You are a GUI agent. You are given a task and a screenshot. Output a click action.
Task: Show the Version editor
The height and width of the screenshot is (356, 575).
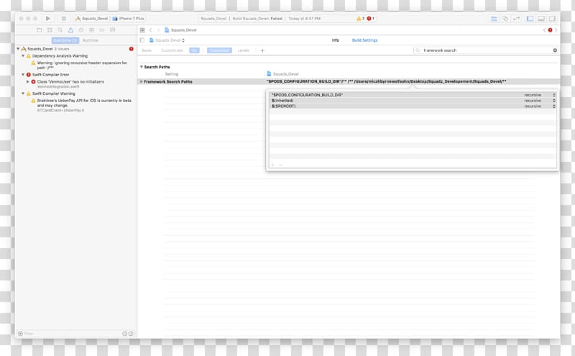point(516,19)
